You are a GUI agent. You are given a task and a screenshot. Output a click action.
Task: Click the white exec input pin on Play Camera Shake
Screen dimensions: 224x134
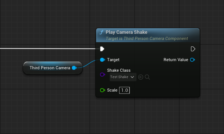102,49
